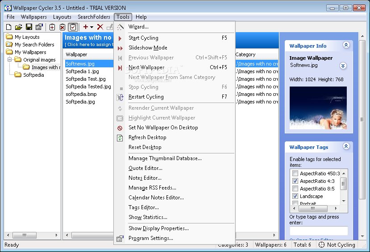
Task: Click the Wizard wand menu icon
Action: pyautogui.click(x=120, y=27)
